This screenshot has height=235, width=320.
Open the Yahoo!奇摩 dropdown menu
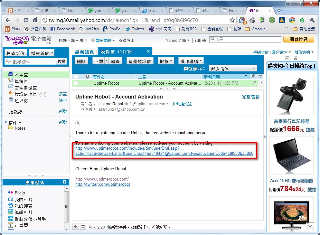(178, 40)
